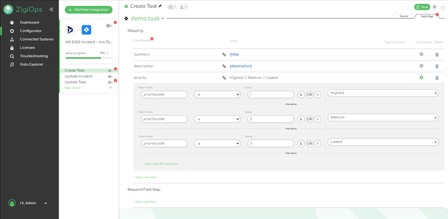Click the Jira system icon

pos(86,29)
